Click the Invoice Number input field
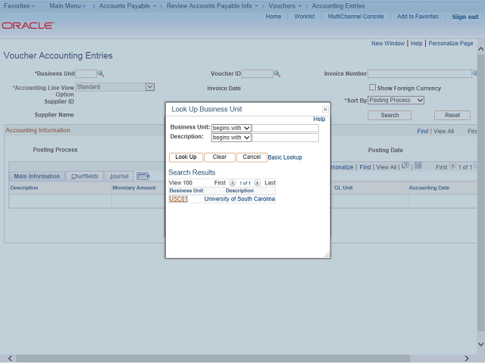 click(x=420, y=73)
